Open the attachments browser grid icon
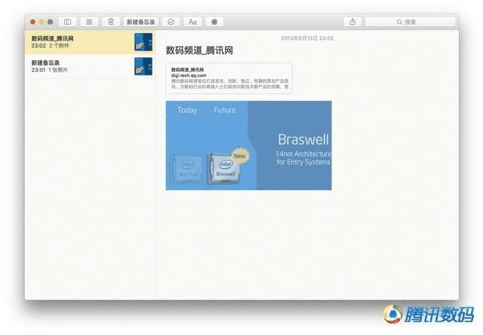The height and width of the screenshot is (335, 483). 89,22
